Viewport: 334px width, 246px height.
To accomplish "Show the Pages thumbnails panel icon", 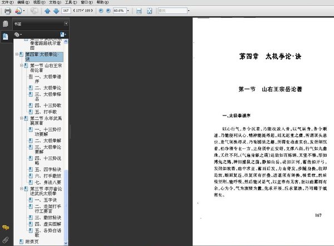I will (x=6, y=23).
